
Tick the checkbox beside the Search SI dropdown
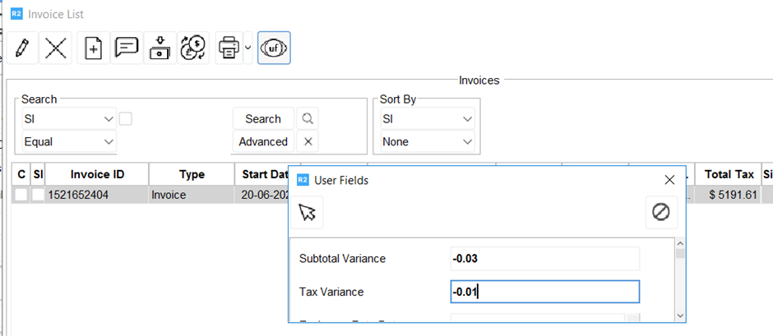coord(126,119)
